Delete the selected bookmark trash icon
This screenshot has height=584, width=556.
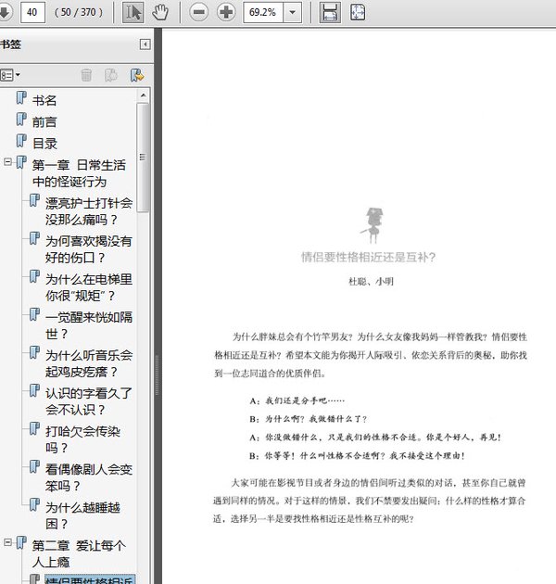pyautogui.click(x=86, y=75)
